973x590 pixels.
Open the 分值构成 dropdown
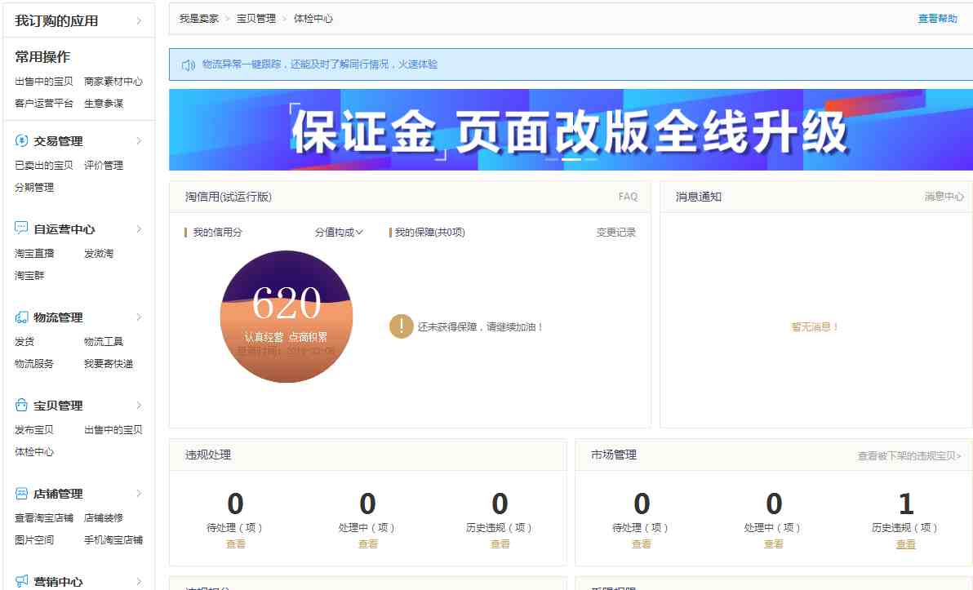pos(339,232)
